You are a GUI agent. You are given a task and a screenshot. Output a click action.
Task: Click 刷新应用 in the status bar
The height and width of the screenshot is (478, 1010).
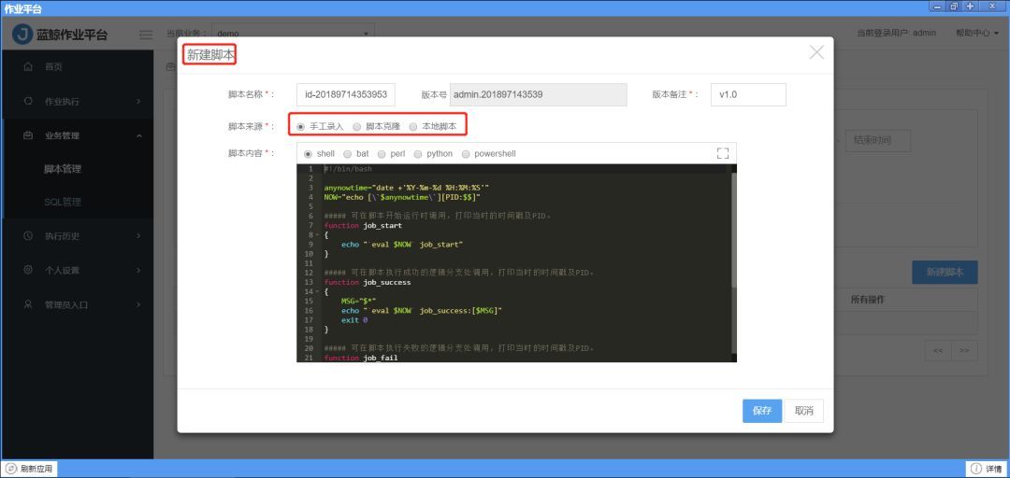(29, 469)
